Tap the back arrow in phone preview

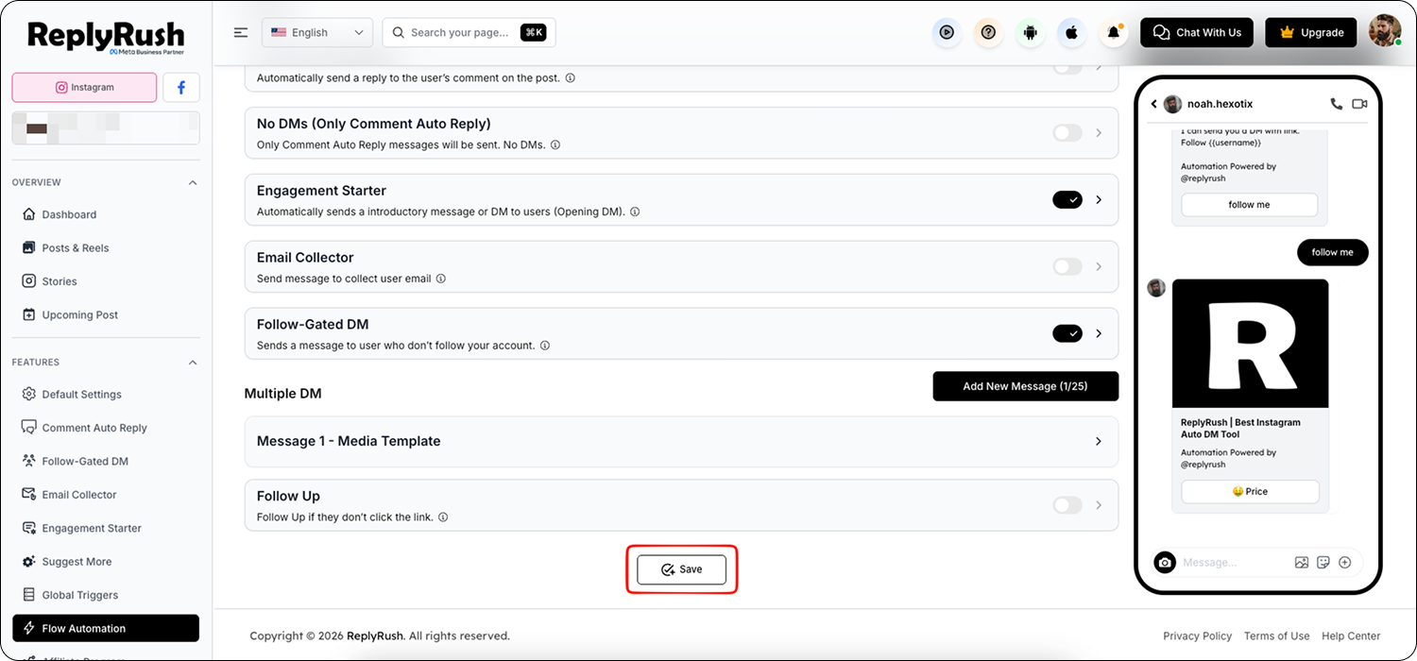pyautogui.click(x=1153, y=104)
